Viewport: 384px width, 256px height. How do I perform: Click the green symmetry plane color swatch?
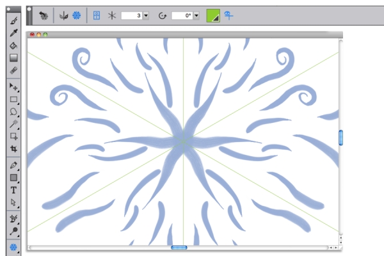[x=212, y=15]
